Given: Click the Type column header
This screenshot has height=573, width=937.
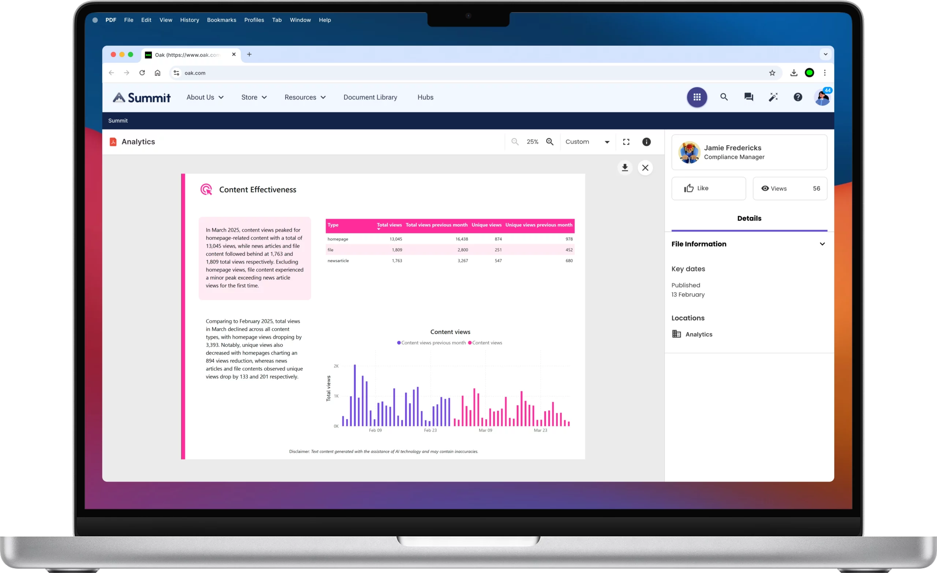Looking at the screenshot, I should click(333, 225).
